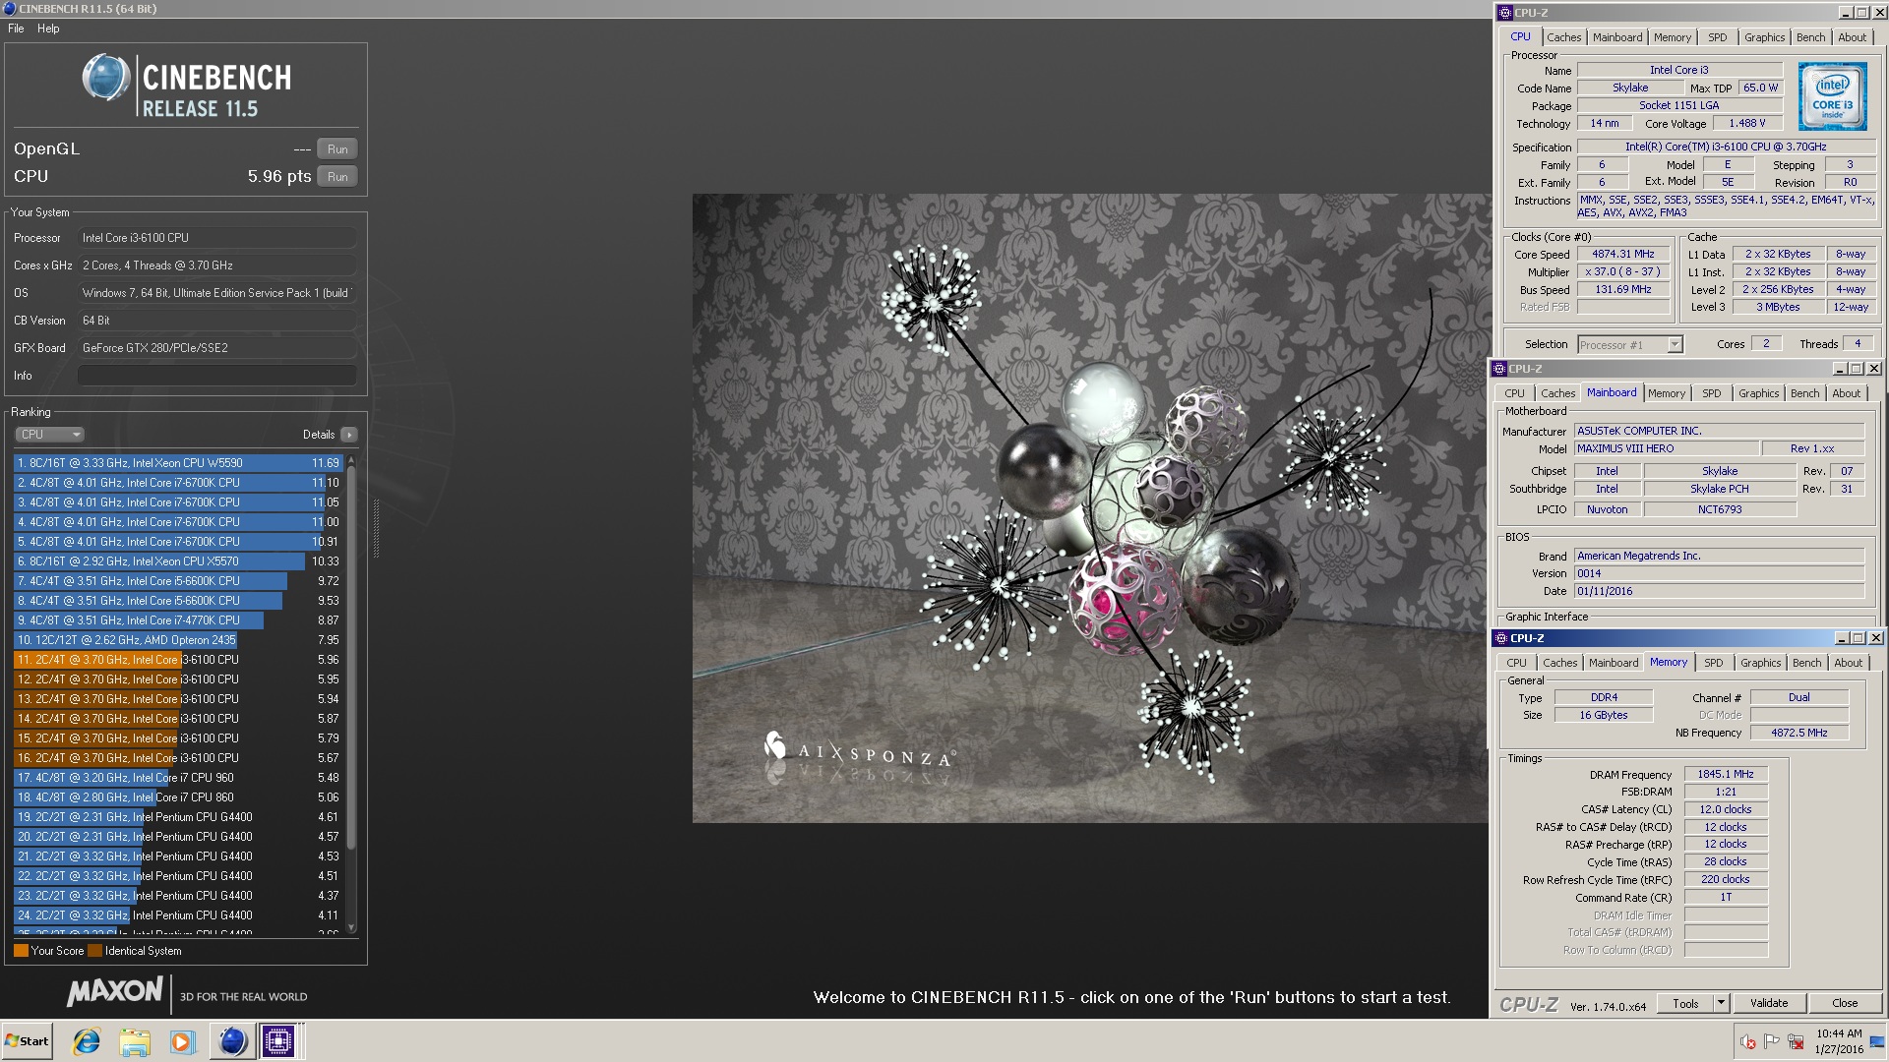Image resolution: width=1889 pixels, height=1062 pixels.
Task: Expand ranking Details arrow button
Action: pos(349,435)
